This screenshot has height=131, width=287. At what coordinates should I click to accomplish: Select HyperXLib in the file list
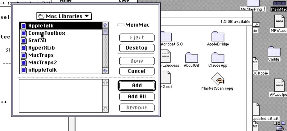61,48
